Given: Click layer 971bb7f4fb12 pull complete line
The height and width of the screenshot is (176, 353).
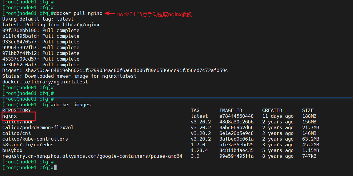Looking at the screenshot, I should pyautogui.click(x=41, y=53).
